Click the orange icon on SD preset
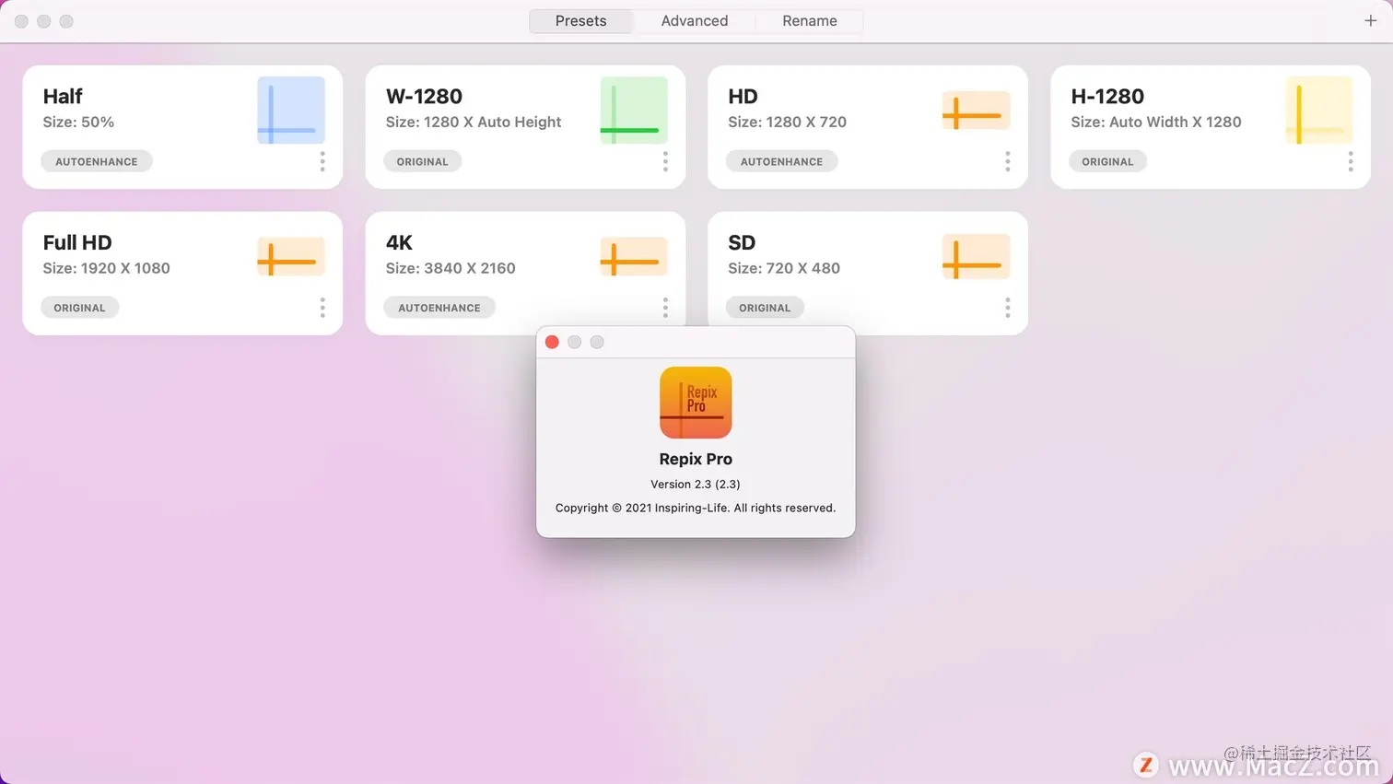This screenshot has height=784, width=1393. click(x=976, y=257)
